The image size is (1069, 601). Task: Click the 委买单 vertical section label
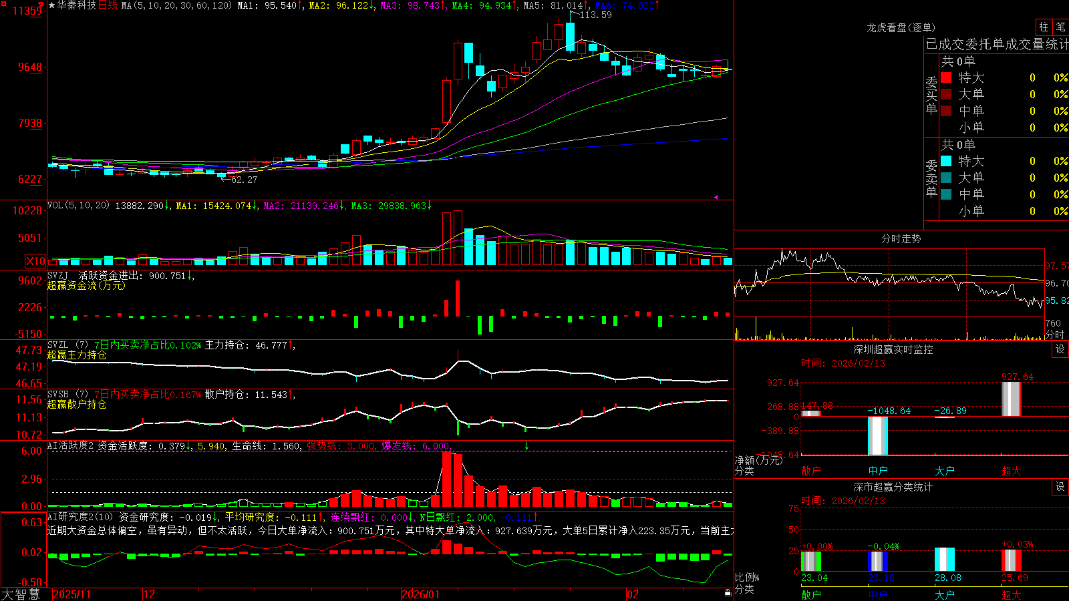pyautogui.click(x=931, y=95)
